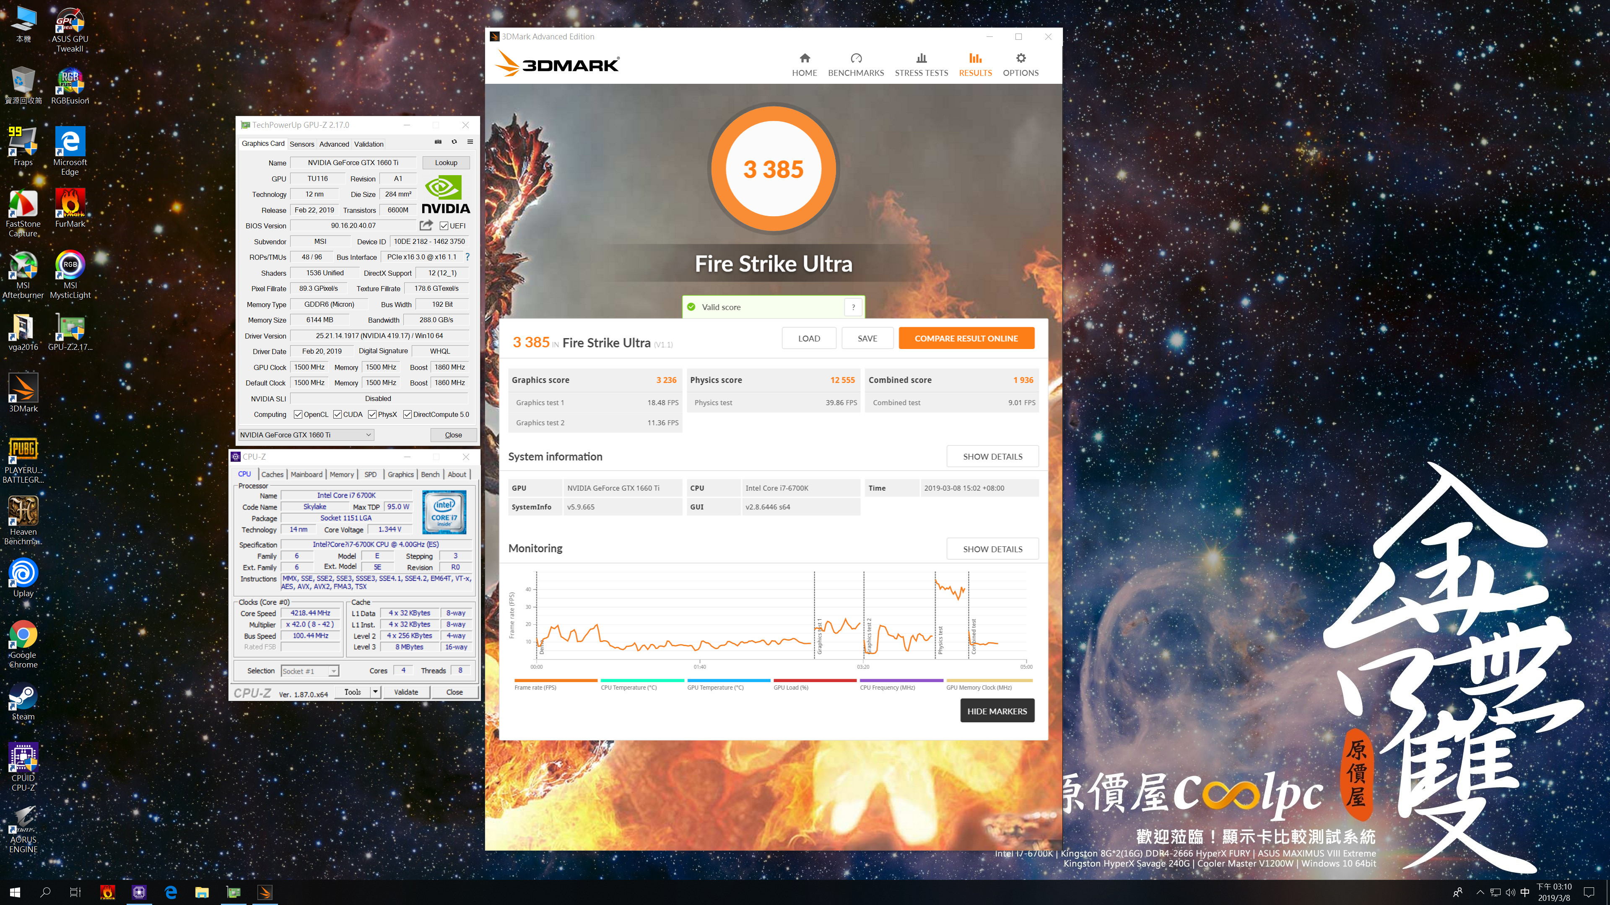Click Windows search magnifier on taskbar

[x=45, y=892]
